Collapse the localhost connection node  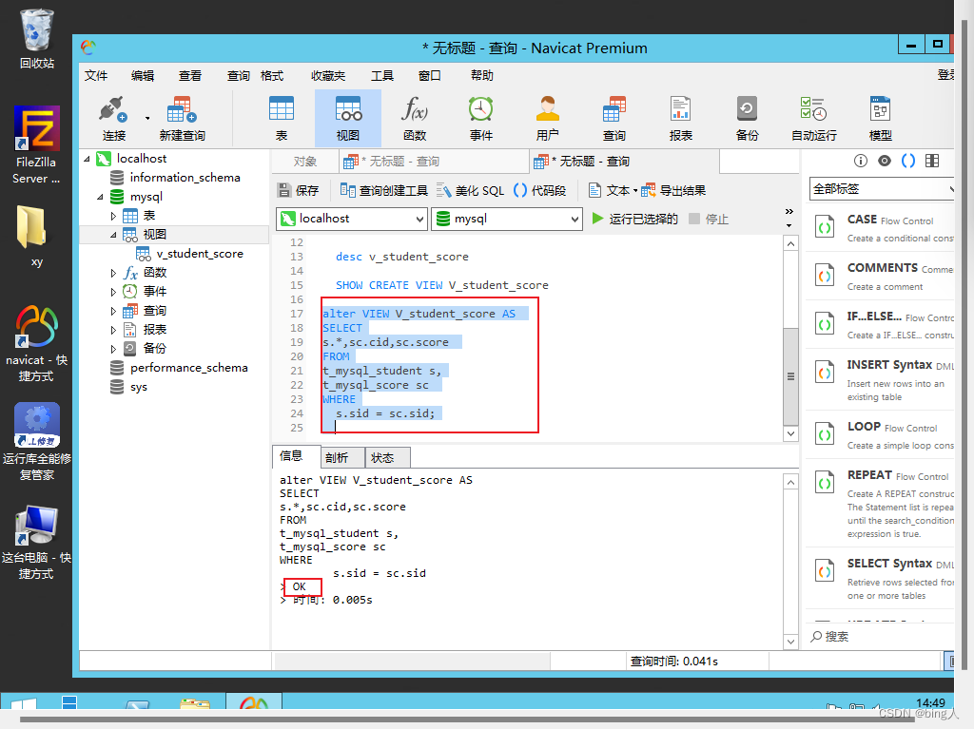click(x=87, y=159)
